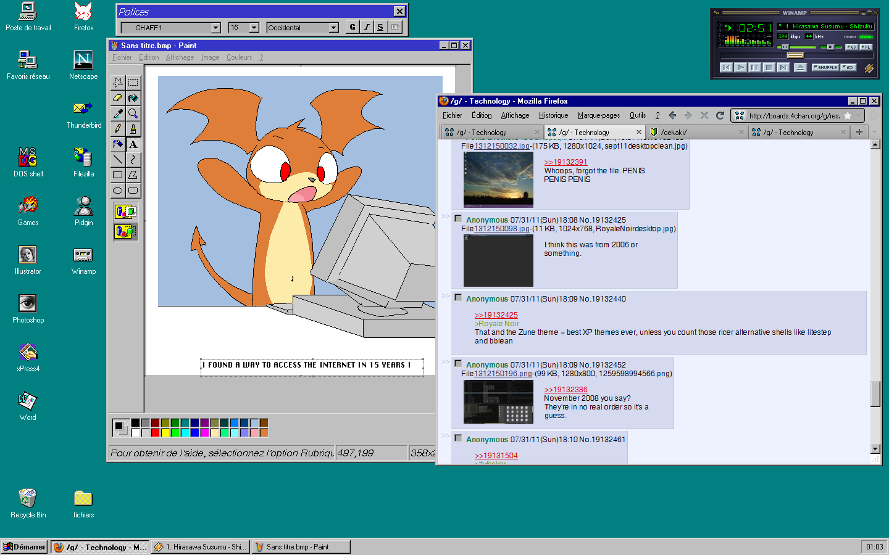889x555 pixels.
Task: Open the CHAFF1 font name dropdown
Action: pos(216,28)
